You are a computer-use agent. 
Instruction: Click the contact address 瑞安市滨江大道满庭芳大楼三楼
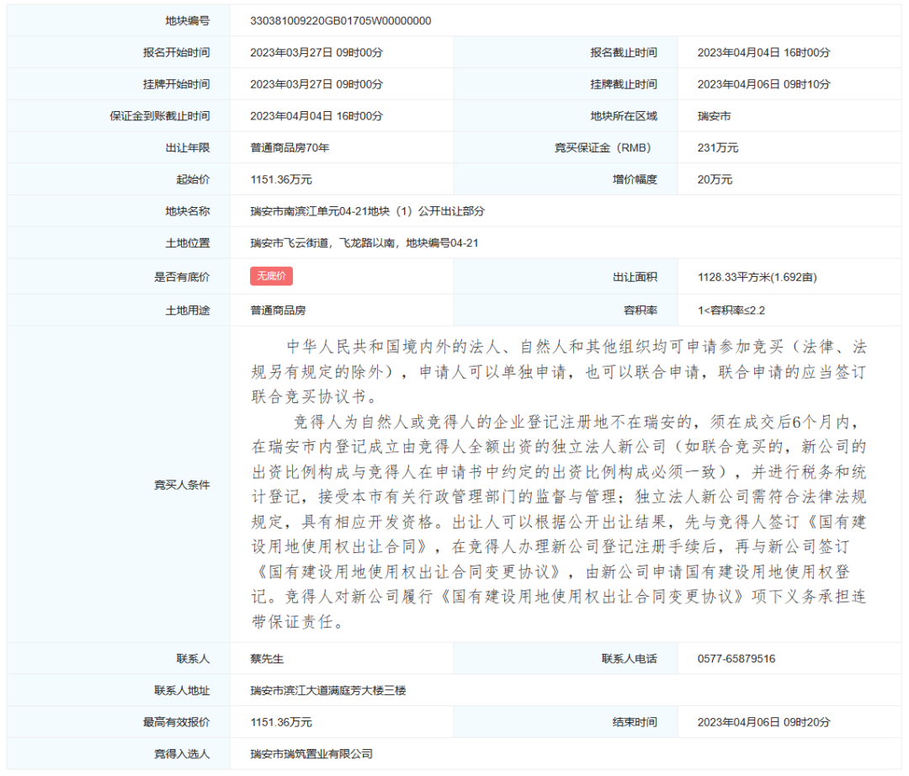pyautogui.click(x=328, y=691)
